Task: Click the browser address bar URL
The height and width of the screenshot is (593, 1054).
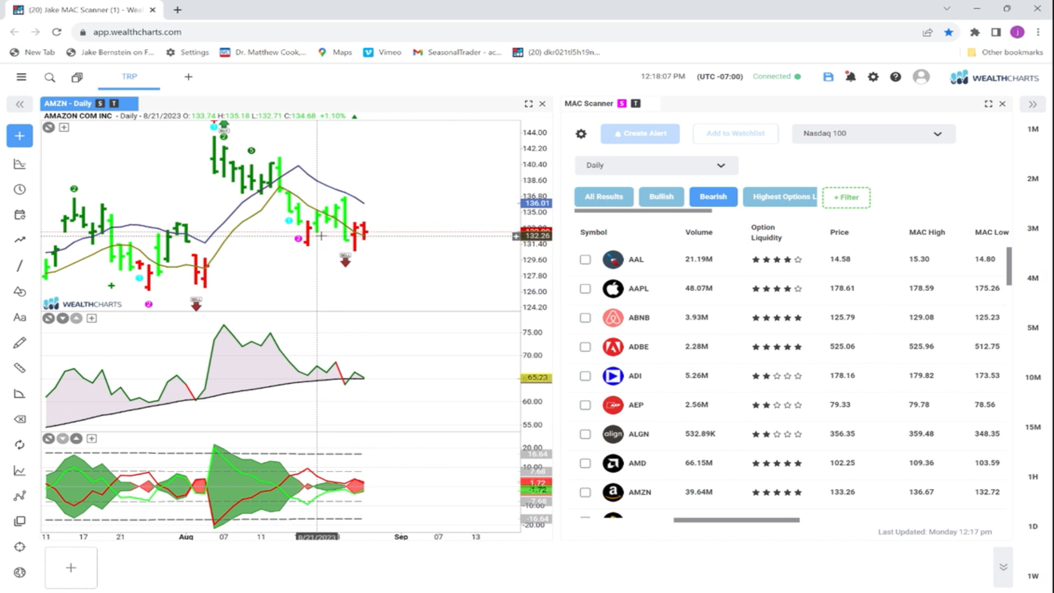Action: pos(137,32)
